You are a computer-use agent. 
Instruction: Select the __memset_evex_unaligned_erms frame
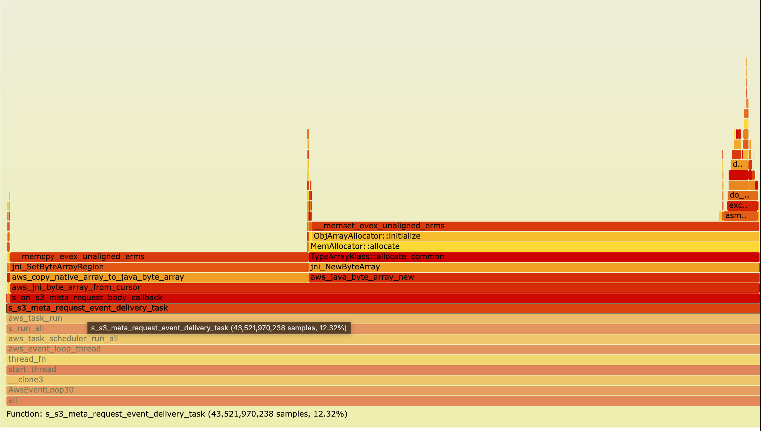click(379, 226)
